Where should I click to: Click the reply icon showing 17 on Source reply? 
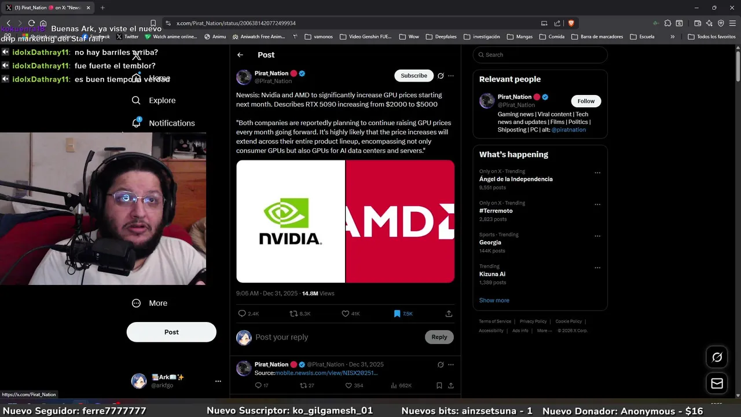tap(258, 385)
